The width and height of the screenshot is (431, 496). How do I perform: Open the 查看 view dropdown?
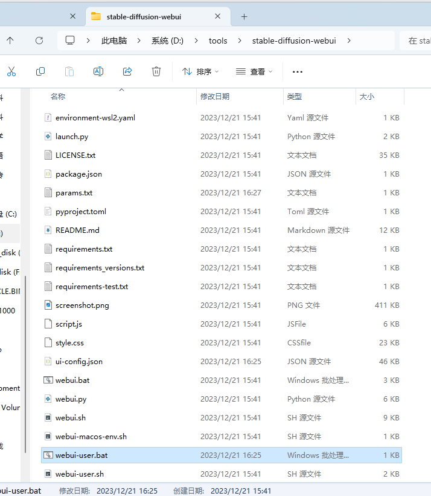[254, 72]
